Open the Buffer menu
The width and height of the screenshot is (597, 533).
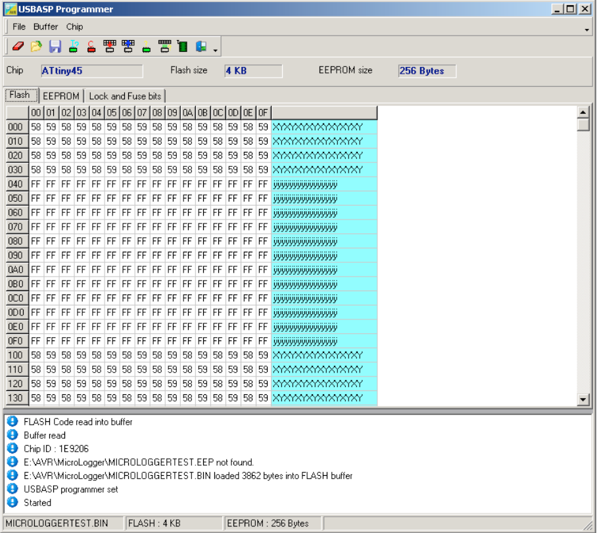click(x=45, y=27)
